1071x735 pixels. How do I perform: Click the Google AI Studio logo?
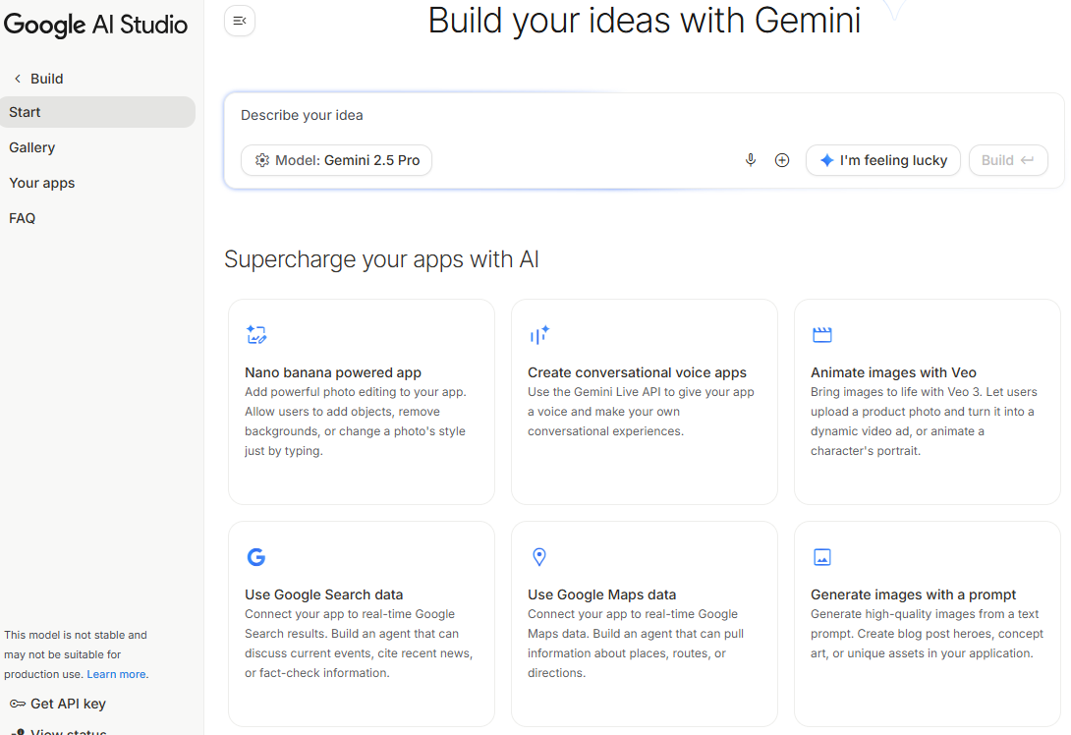point(95,25)
